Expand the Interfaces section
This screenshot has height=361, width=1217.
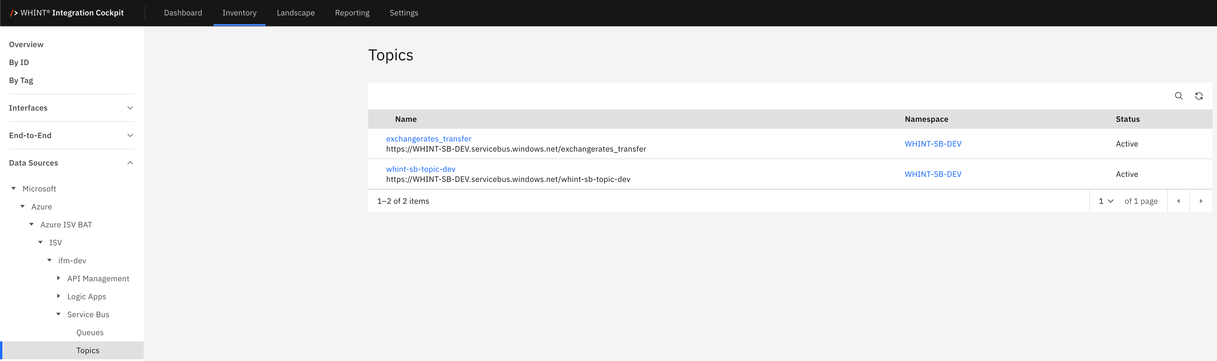tap(130, 108)
